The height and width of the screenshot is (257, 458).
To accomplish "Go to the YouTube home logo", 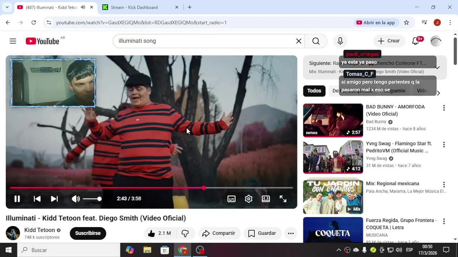I will pyautogui.click(x=42, y=41).
